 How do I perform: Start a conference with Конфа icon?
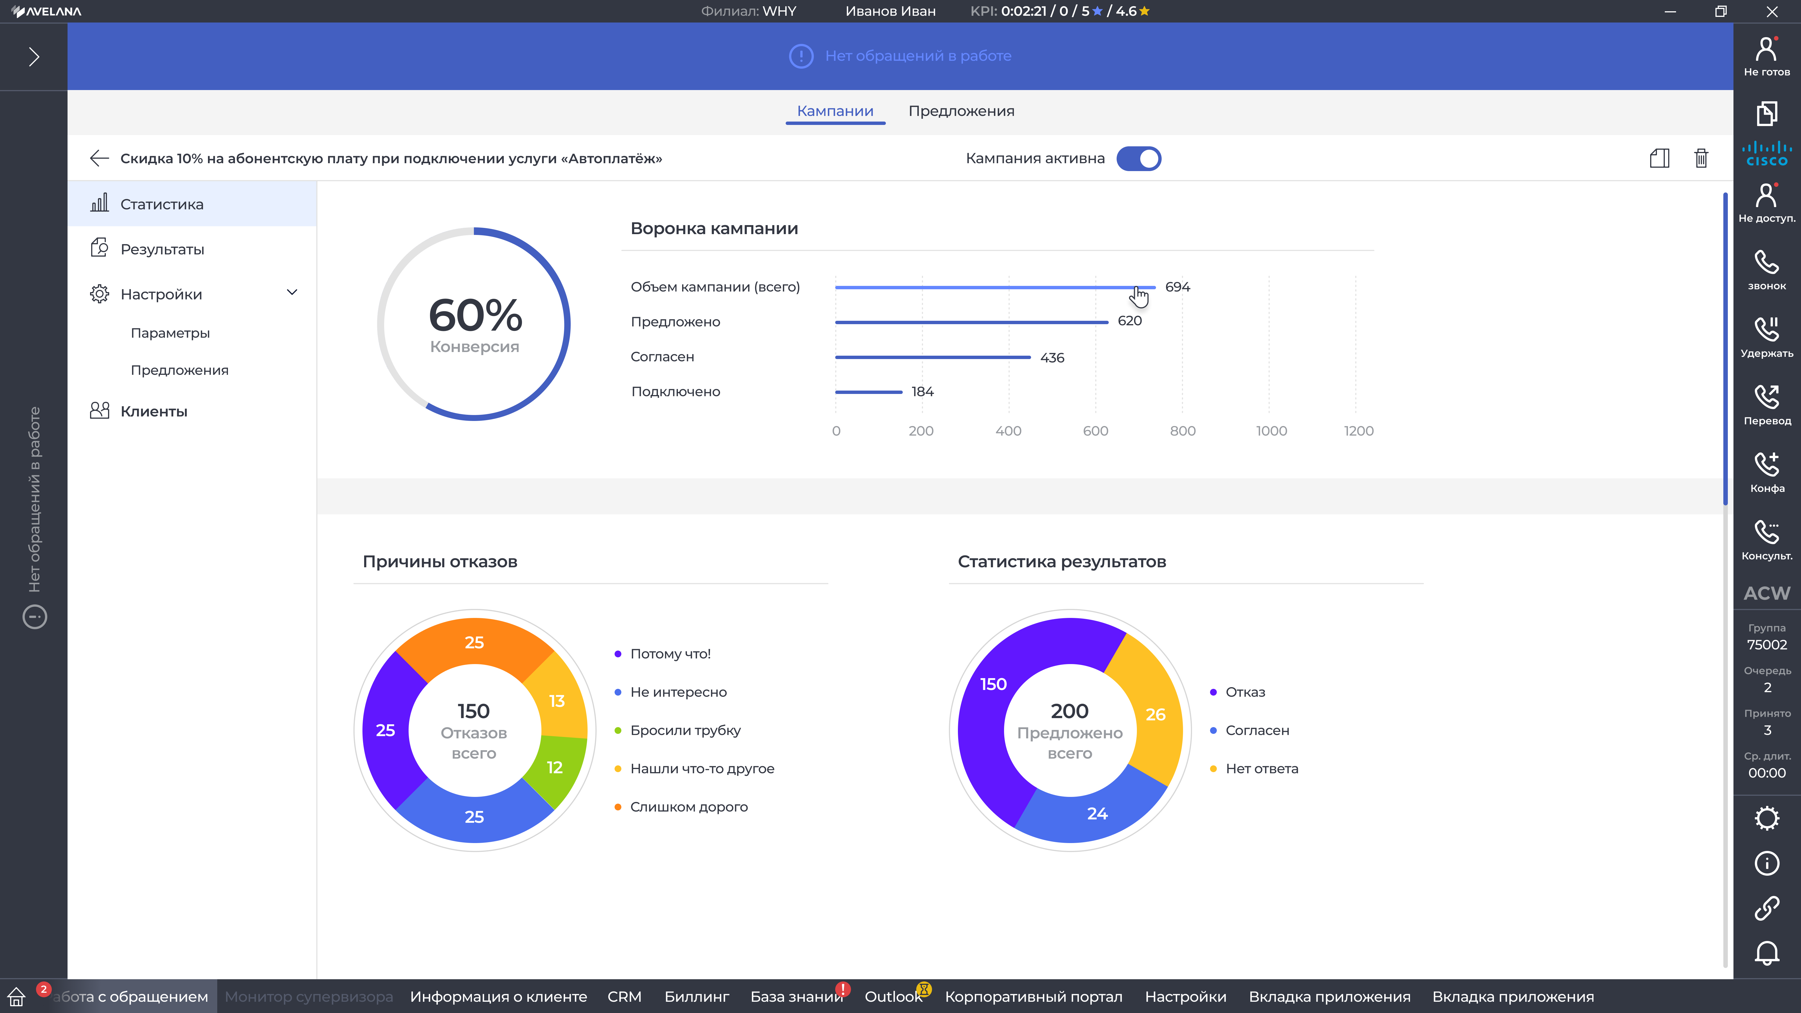[x=1766, y=473]
